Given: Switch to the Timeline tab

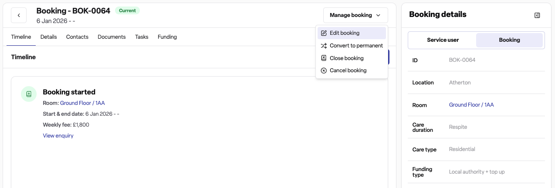Looking at the screenshot, I should pyautogui.click(x=21, y=37).
